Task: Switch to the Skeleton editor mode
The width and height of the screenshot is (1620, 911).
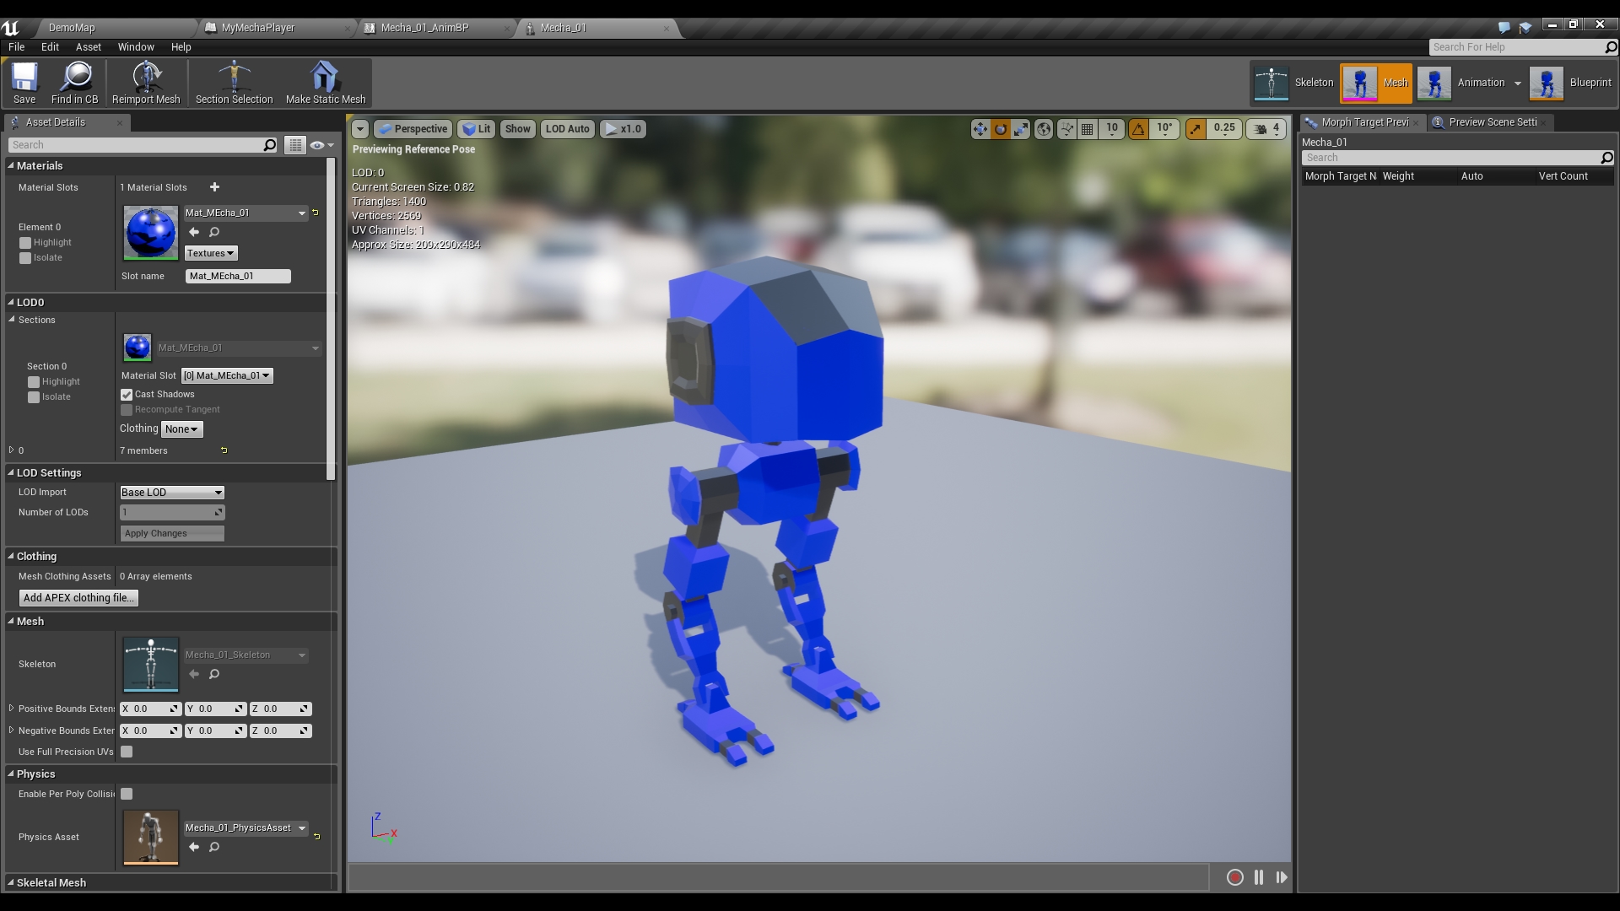Action: (1293, 82)
